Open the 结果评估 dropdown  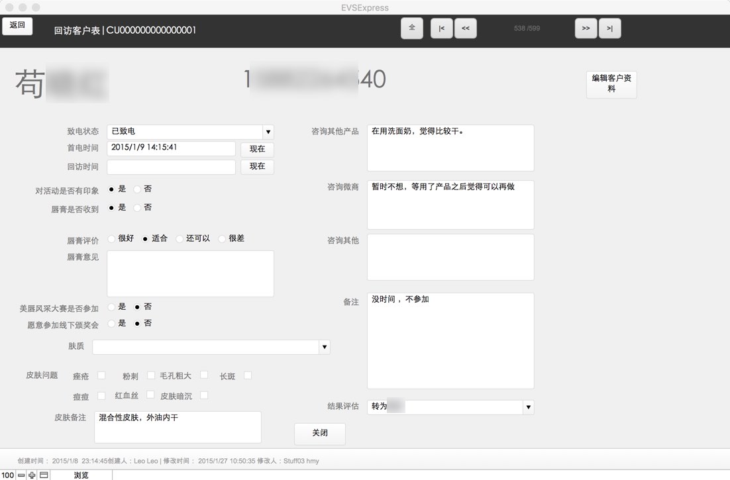(x=529, y=407)
